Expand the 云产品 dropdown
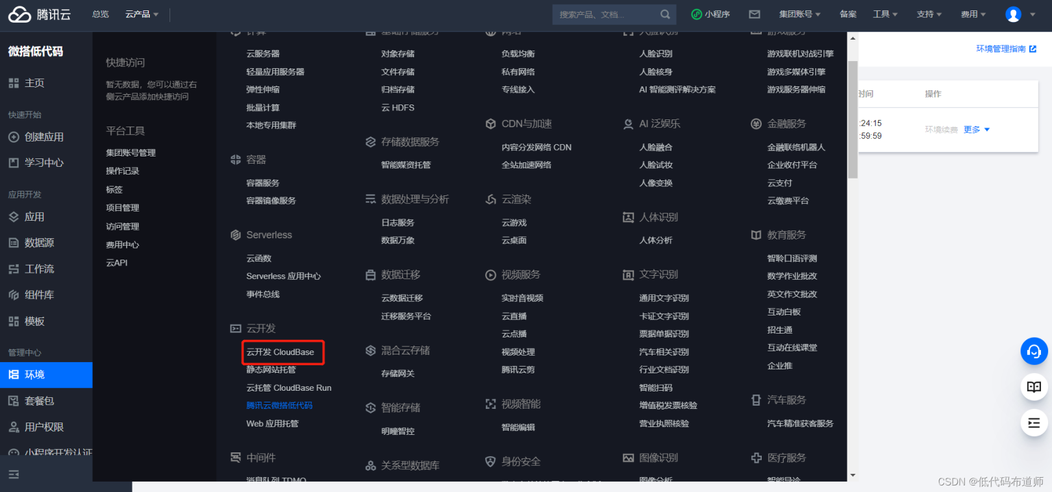Viewport: 1052px width, 492px height. 142,14
